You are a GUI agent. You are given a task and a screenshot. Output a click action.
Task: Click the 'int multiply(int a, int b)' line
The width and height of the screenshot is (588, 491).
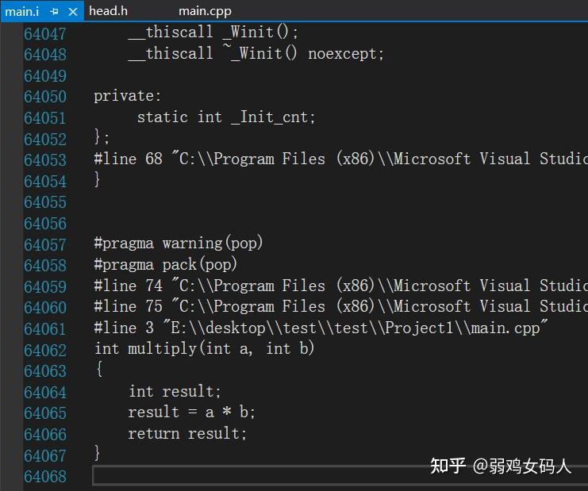point(204,349)
